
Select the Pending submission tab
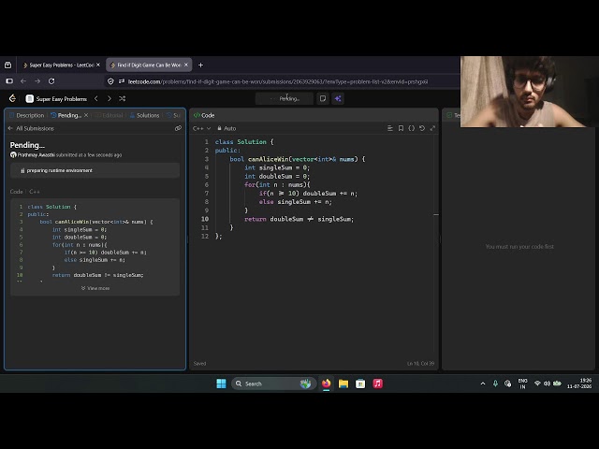[x=66, y=115]
